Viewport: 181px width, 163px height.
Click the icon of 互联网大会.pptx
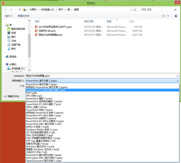[x=37, y=31]
